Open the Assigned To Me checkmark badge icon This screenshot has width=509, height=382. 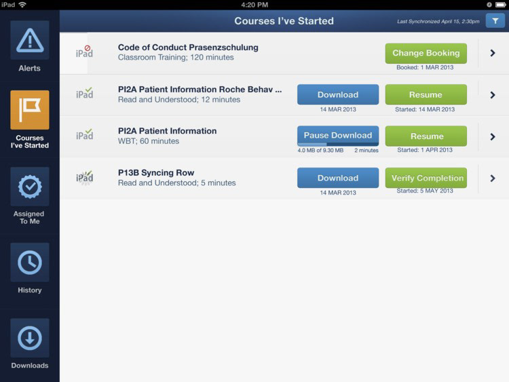point(30,187)
